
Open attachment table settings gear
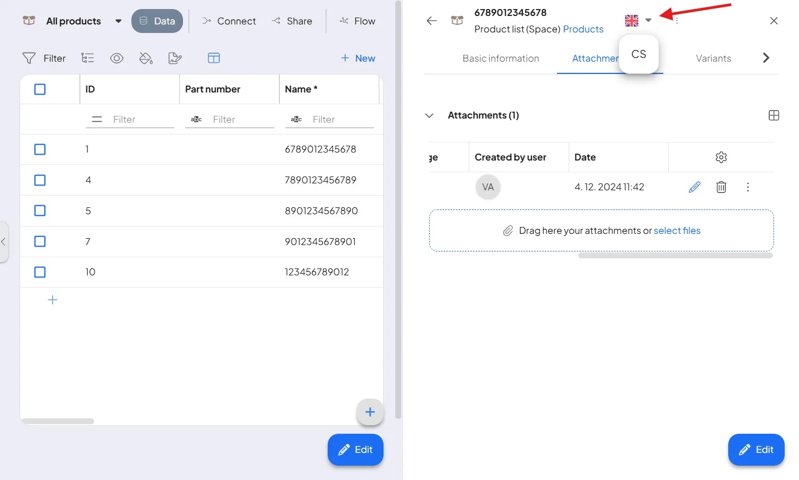721,157
